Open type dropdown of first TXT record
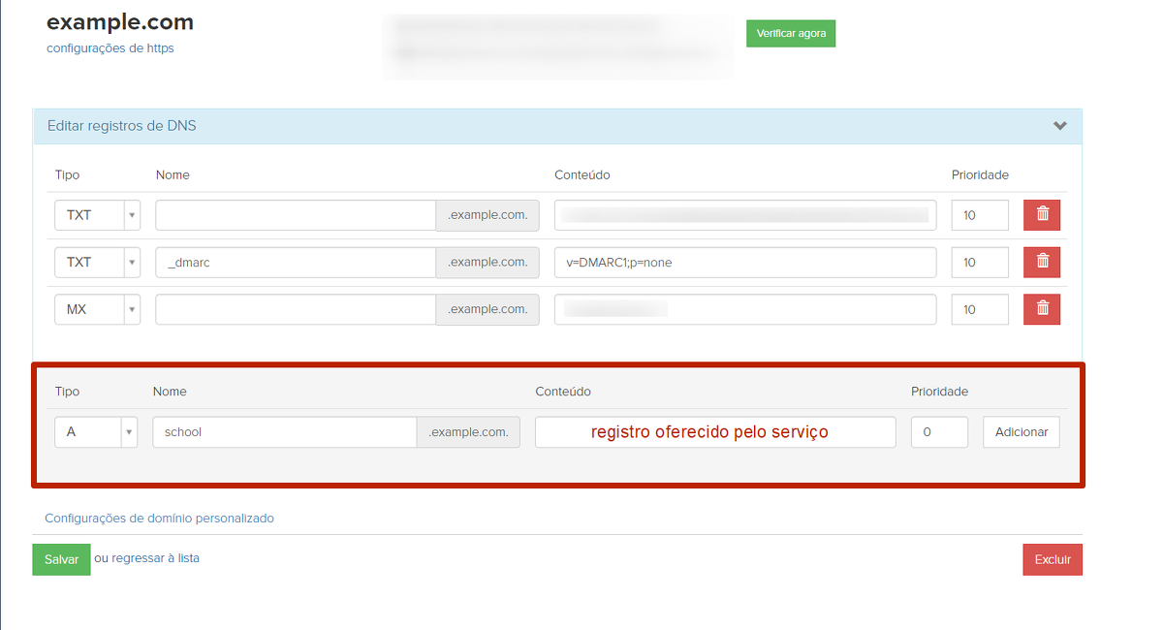Image resolution: width=1163 pixels, height=630 pixels. tap(97, 215)
